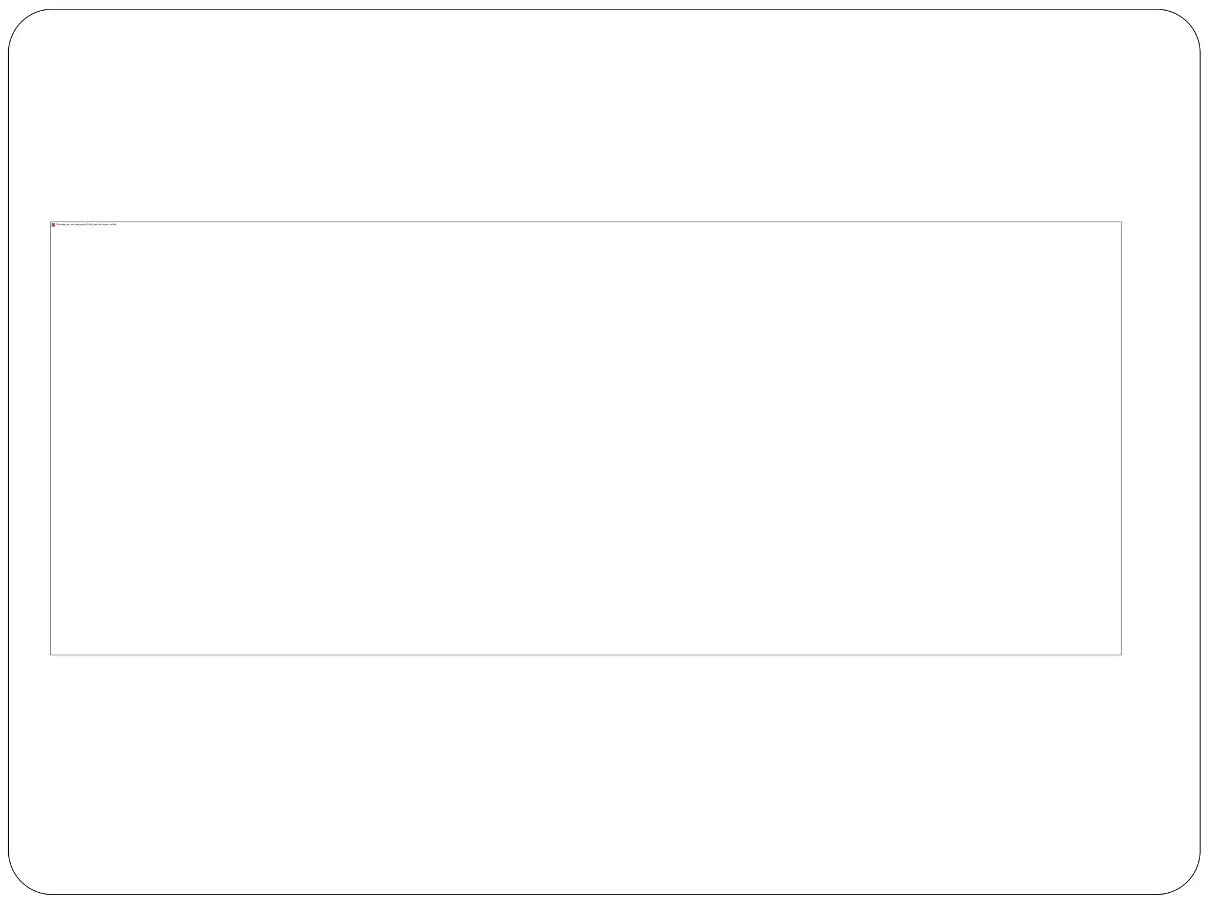
Task: Select the missing picture frame's top border
Action: (x=586, y=221)
